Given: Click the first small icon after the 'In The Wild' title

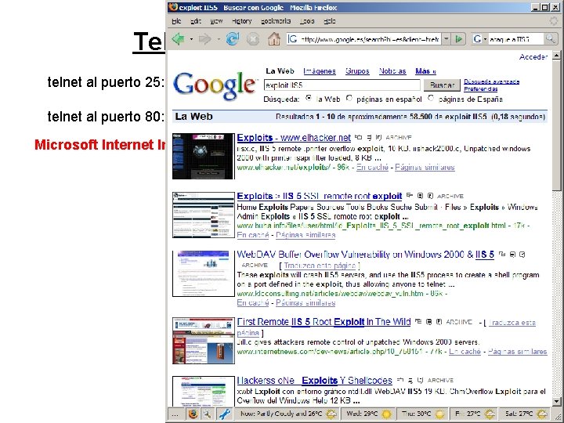Looking at the screenshot, I should click(418, 322).
